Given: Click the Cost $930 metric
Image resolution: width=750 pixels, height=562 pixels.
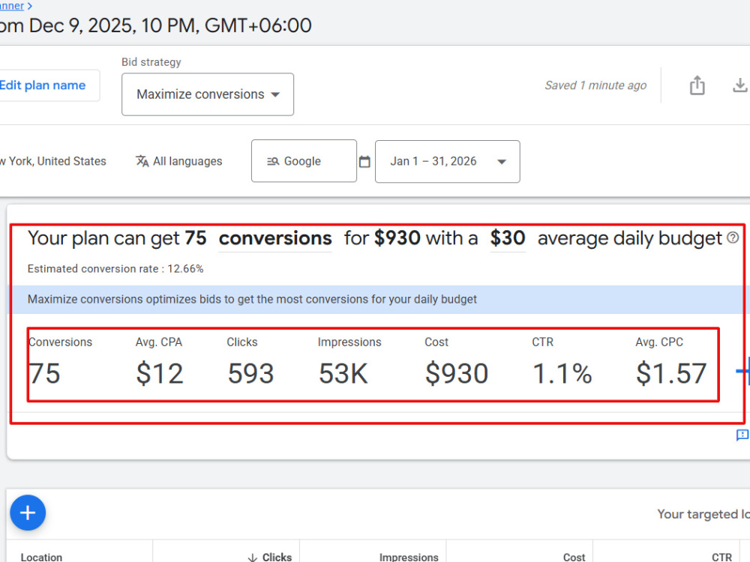Looking at the screenshot, I should (456, 362).
